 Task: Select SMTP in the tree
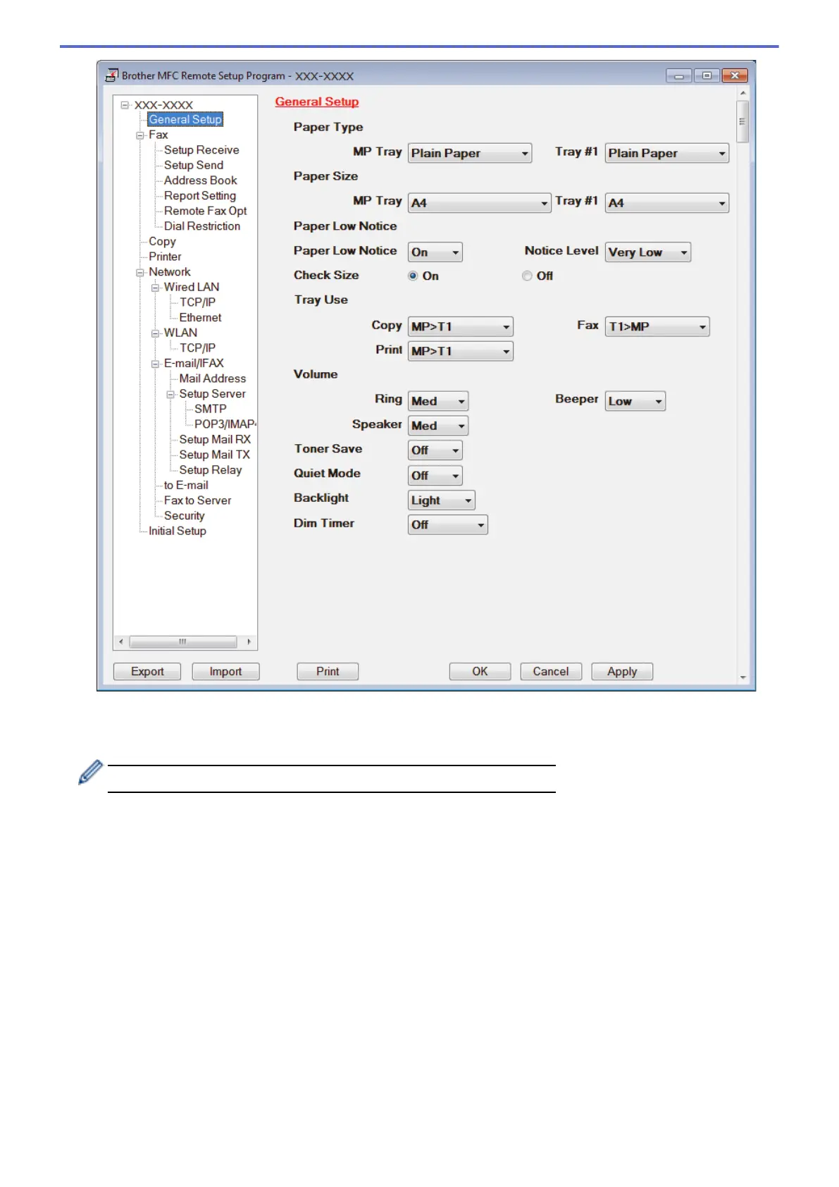pyautogui.click(x=211, y=409)
